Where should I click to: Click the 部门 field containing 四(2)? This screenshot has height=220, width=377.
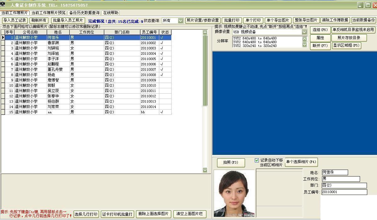click(344, 186)
